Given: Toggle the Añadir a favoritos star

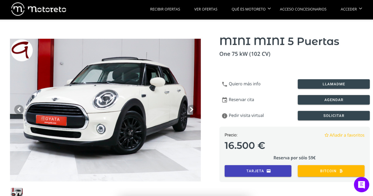Looking at the screenshot, I should (326, 135).
